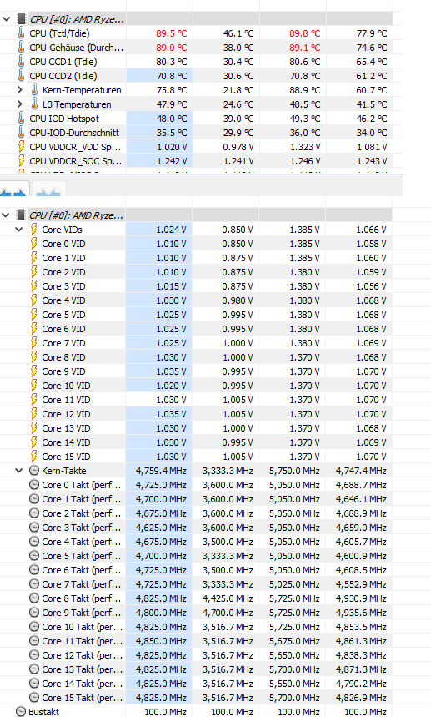Click the clock icon for Core 4 Takt
Screen dimensions: 431x717
(34, 541)
